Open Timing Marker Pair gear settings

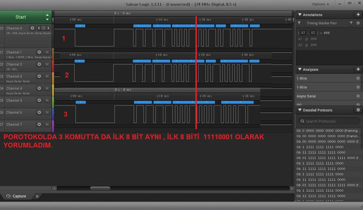(x=358, y=23)
